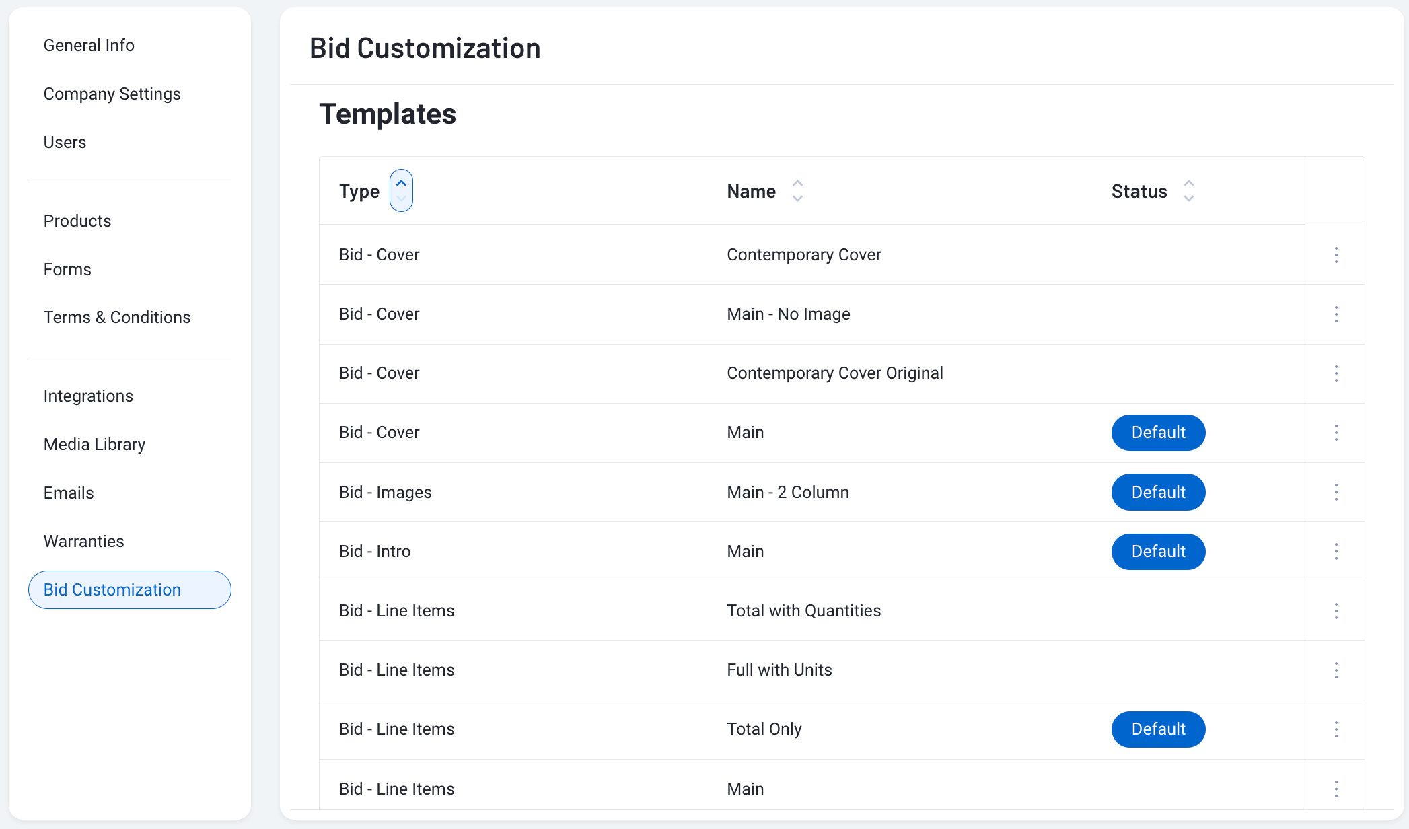Open options menu for Total Only template
1409x829 pixels.
(x=1336, y=729)
